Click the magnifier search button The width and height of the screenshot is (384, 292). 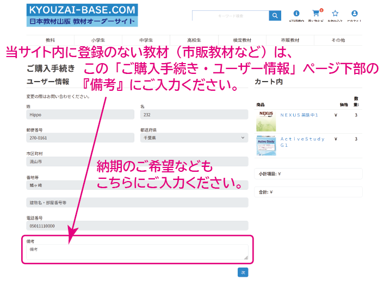[x=275, y=16]
